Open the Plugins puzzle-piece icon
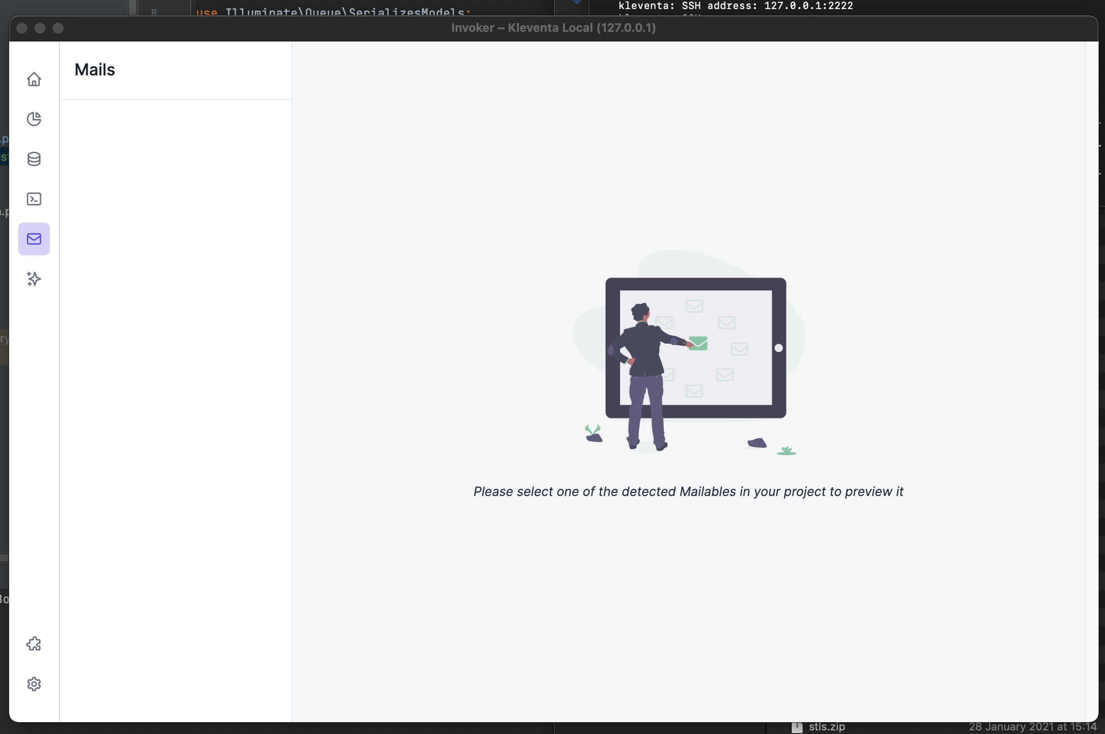The width and height of the screenshot is (1105, 734). click(34, 644)
